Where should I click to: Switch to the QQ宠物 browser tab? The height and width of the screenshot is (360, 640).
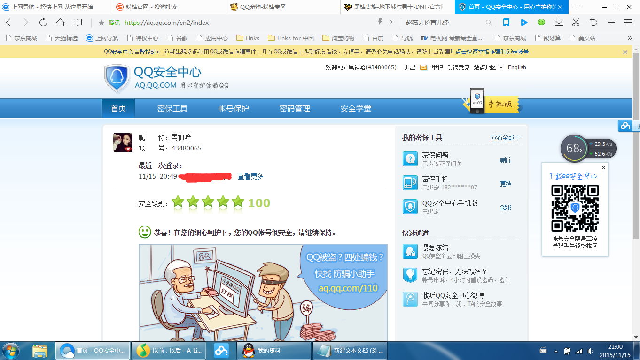click(284, 7)
